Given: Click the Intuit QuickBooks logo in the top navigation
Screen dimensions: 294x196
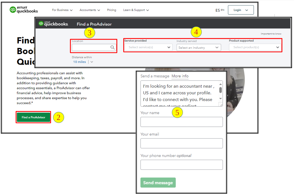Looking at the screenshot, I should click(x=24, y=10).
